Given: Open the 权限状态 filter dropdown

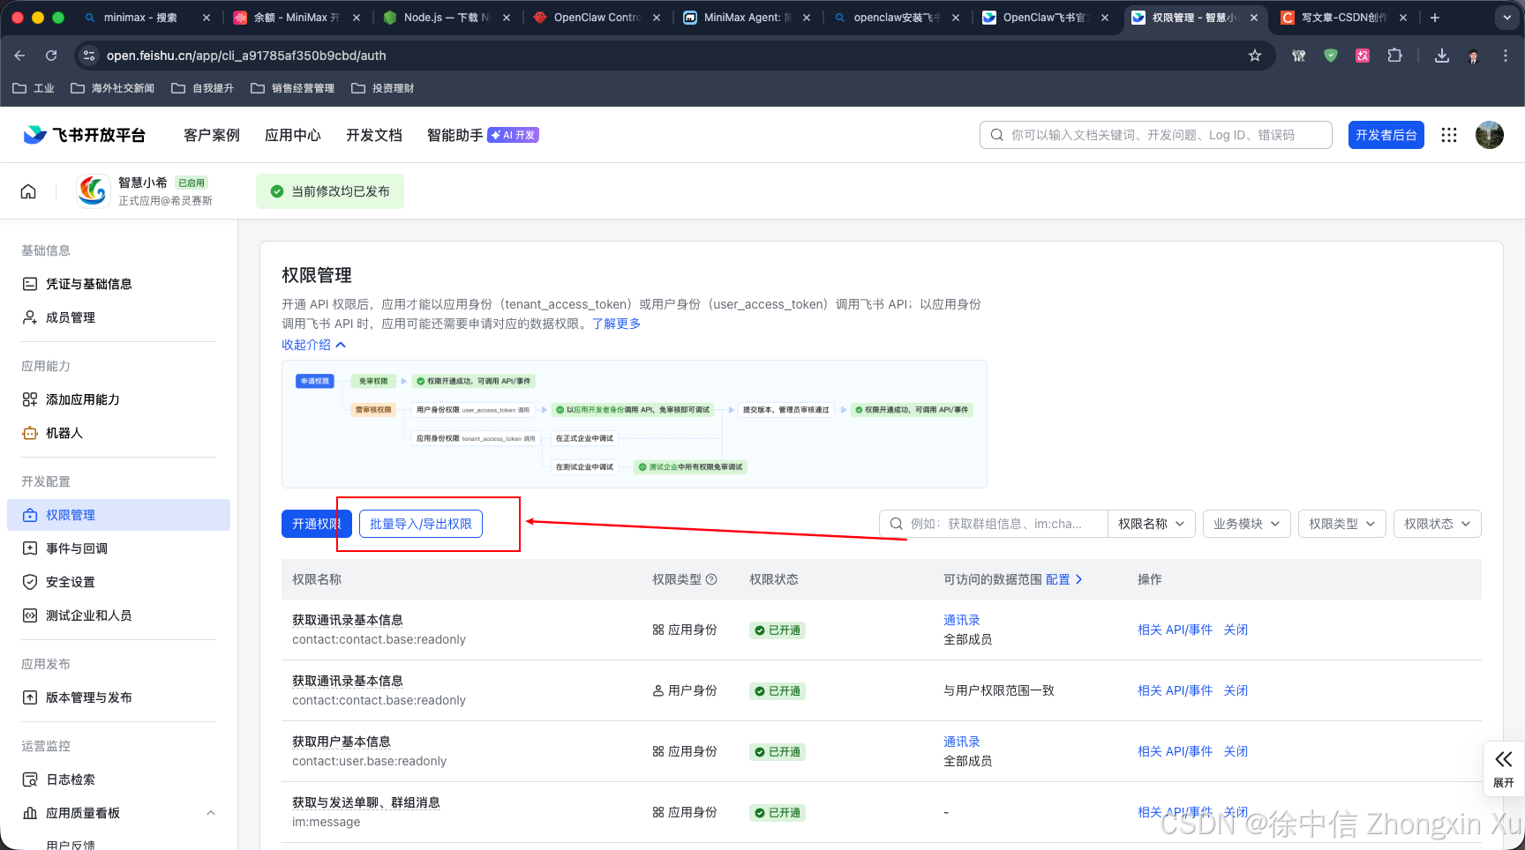Looking at the screenshot, I should tap(1438, 524).
